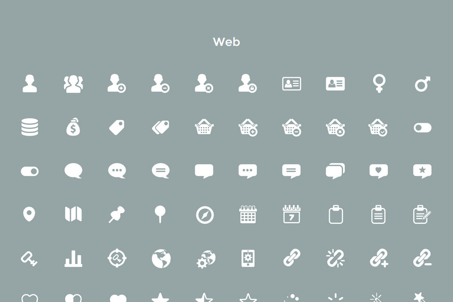Select the calendar icon showing 7
Viewport: 453px width, 302px height.
tap(291, 214)
